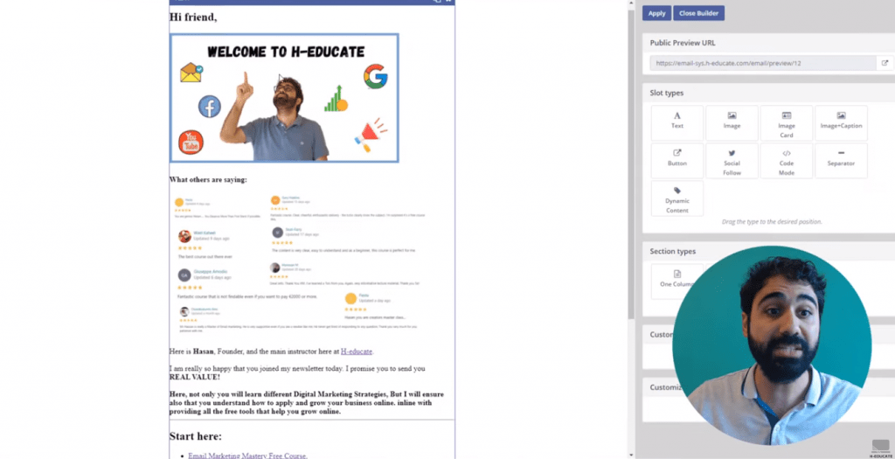Select the Image Card slot type
The image size is (895, 459).
787,122
